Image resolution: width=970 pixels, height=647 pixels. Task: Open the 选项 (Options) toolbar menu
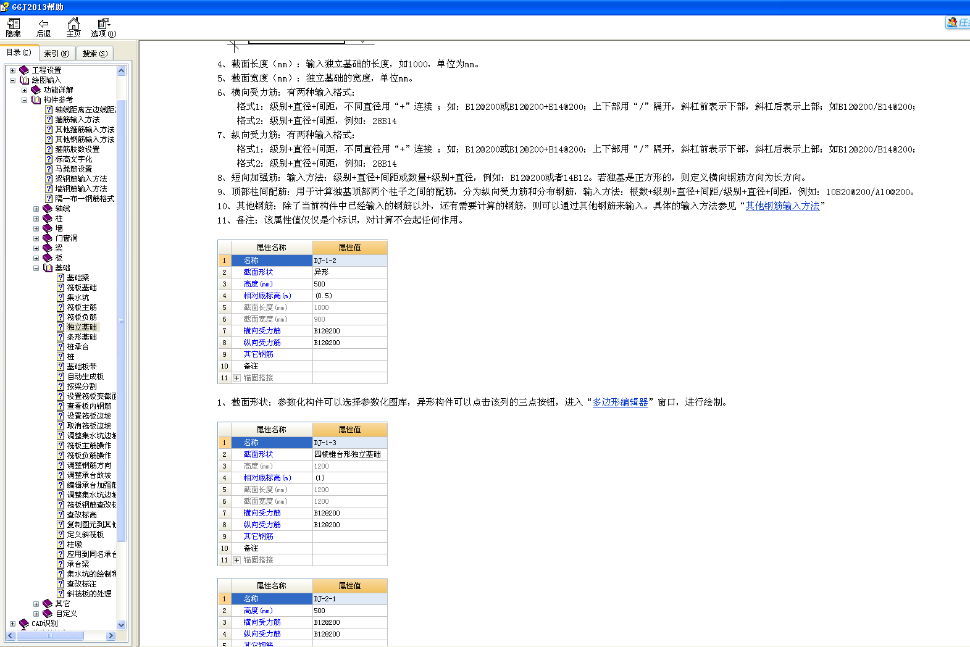103,28
